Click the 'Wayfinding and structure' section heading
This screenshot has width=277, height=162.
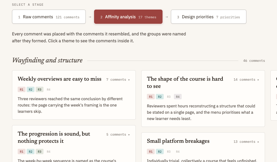[47, 60]
